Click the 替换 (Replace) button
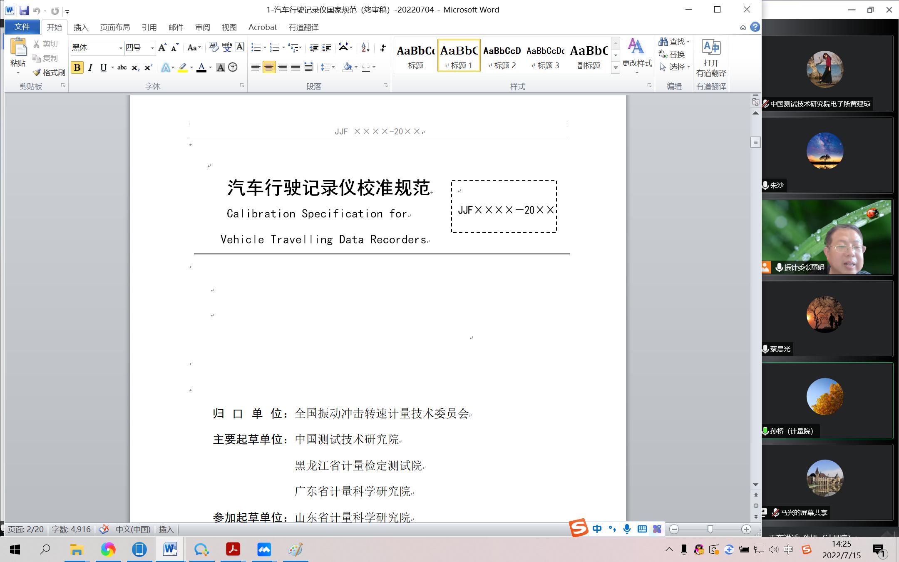 [672, 54]
